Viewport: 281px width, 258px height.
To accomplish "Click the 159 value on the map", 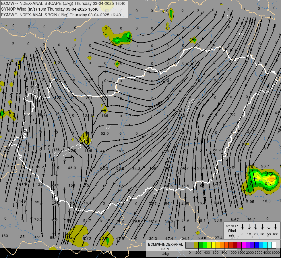I will 72,185.
